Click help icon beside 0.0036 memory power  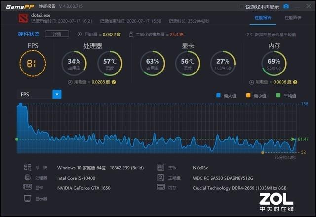click(295, 82)
